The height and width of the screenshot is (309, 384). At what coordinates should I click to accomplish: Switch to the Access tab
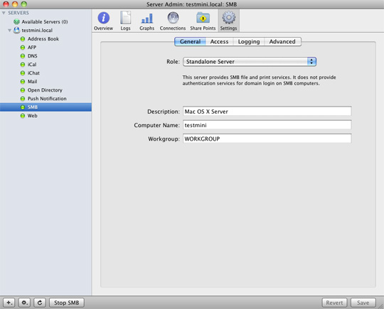220,42
